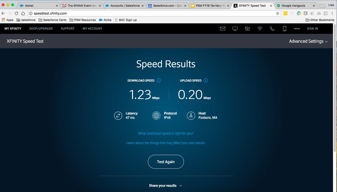The image size is (337, 192).
Task: Go back with the browser back arrow
Action: click(3, 13)
